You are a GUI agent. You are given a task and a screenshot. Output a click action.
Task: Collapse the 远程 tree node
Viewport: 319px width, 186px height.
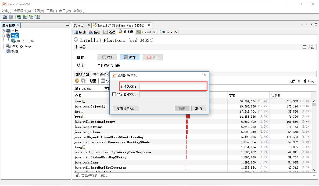coord(3,36)
